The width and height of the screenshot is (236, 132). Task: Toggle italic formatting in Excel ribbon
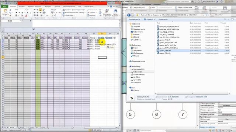[19, 12]
